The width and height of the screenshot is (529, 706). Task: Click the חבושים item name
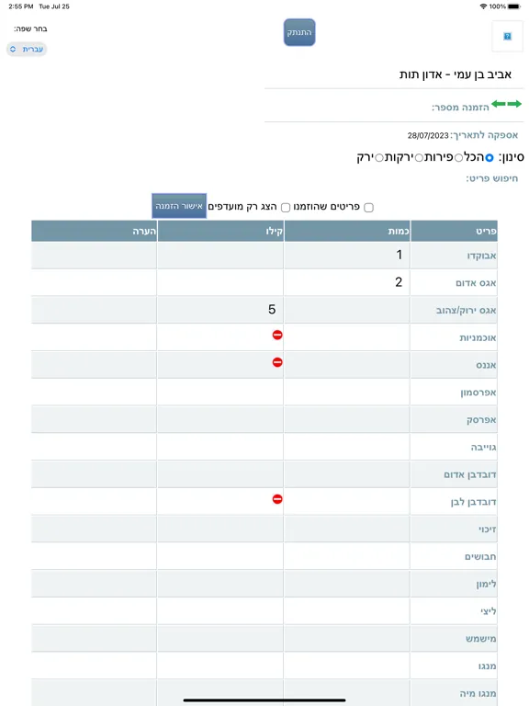[x=480, y=557]
